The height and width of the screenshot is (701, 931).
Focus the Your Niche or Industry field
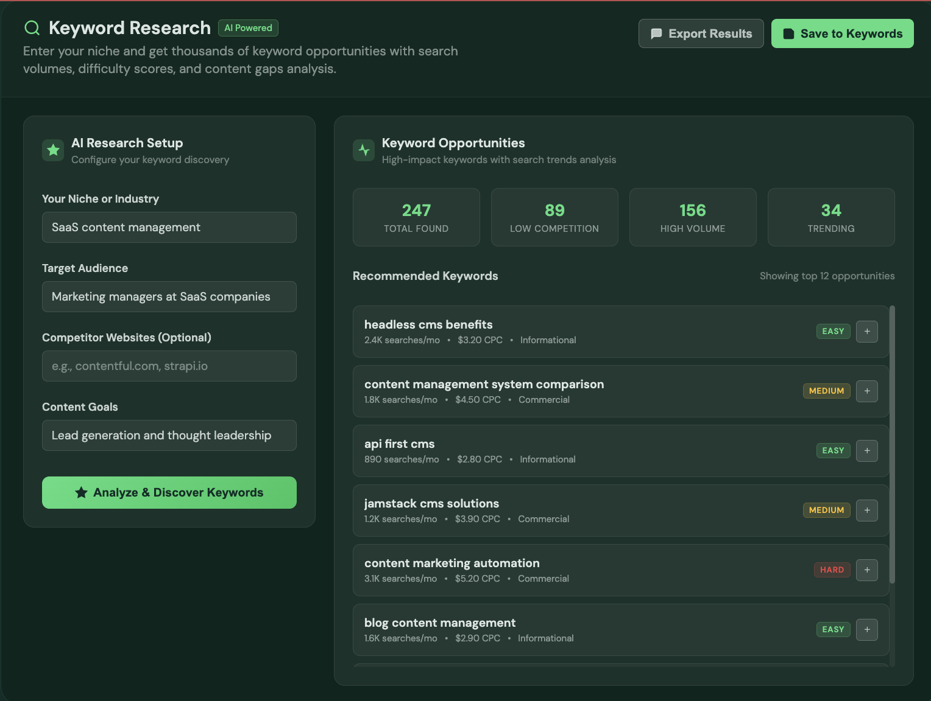tap(169, 228)
